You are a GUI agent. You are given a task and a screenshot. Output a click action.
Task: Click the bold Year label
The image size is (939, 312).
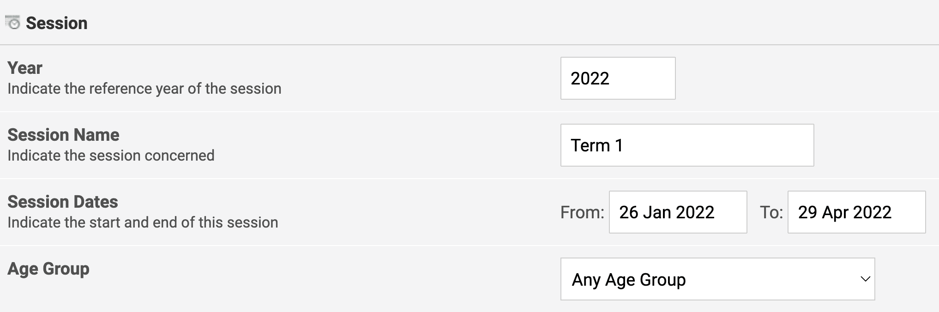(x=25, y=68)
